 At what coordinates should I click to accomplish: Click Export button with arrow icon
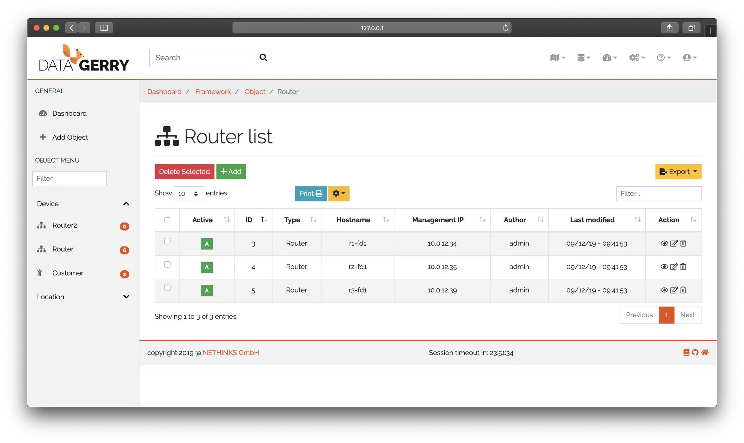678,171
